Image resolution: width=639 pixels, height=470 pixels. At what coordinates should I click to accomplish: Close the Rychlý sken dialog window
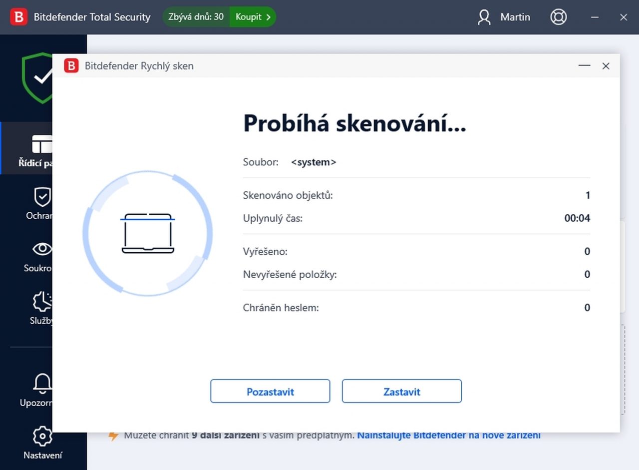point(606,66)
